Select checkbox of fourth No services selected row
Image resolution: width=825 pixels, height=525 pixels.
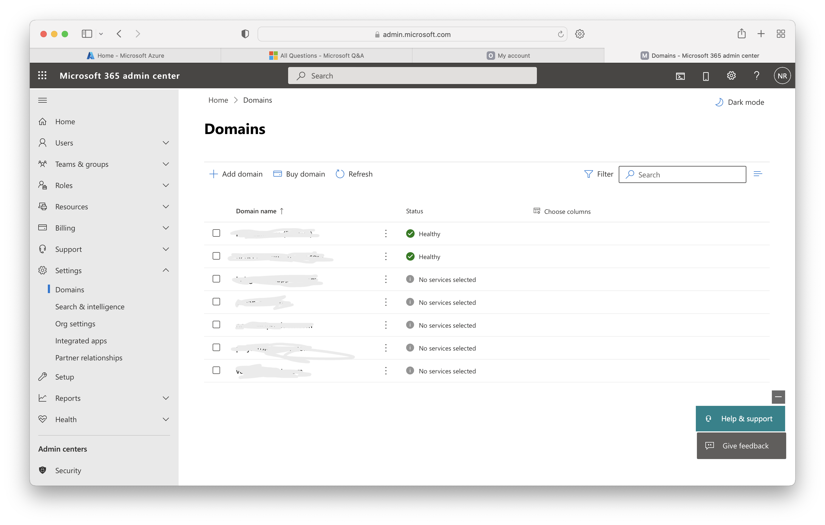pos(216,347)
